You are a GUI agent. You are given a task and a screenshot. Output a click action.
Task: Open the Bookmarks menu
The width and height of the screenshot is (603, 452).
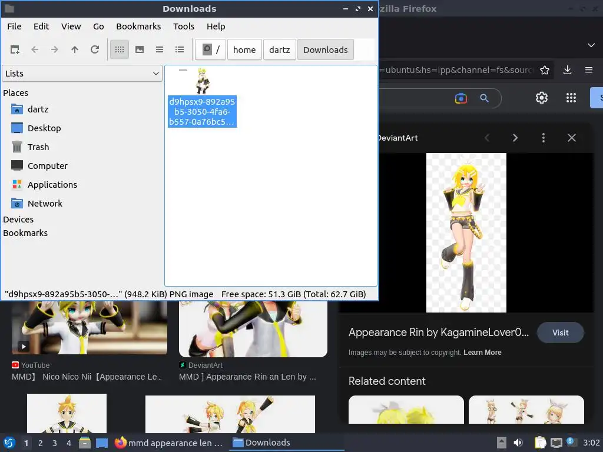(x=138, y=26)
